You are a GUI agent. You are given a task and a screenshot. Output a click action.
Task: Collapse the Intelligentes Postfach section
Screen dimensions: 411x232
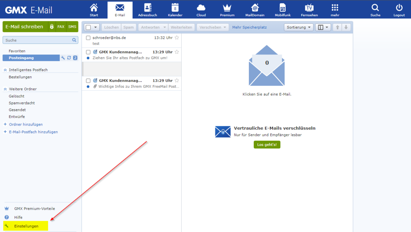pyautogui.click(x=5, y=70)
